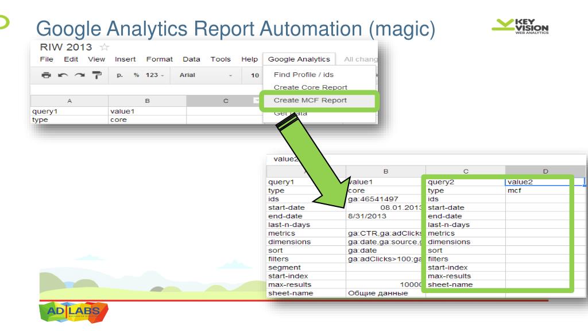
Task: Click the print icon in toolbar
Action: (x=46, y=75)
